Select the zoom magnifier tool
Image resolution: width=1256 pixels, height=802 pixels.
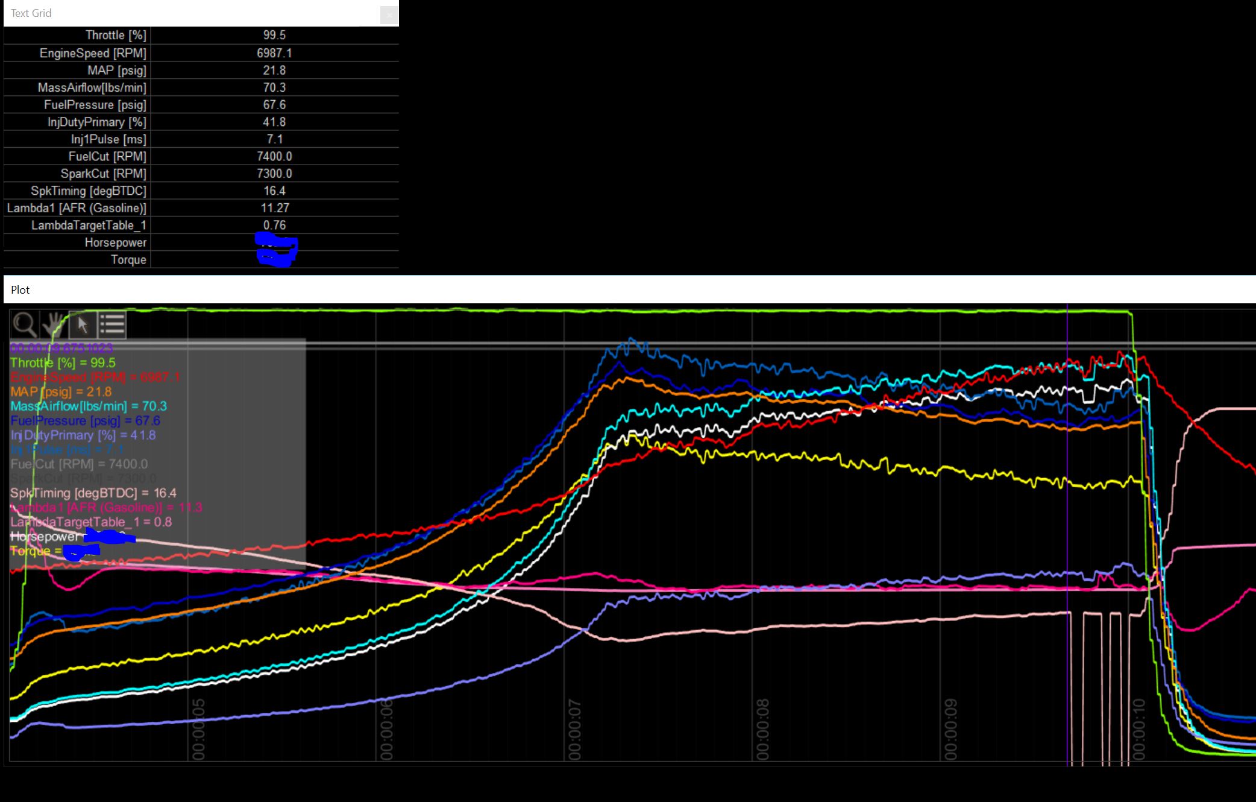(x=25, y=324)
